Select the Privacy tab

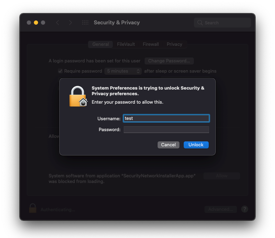tap(175, 44)
